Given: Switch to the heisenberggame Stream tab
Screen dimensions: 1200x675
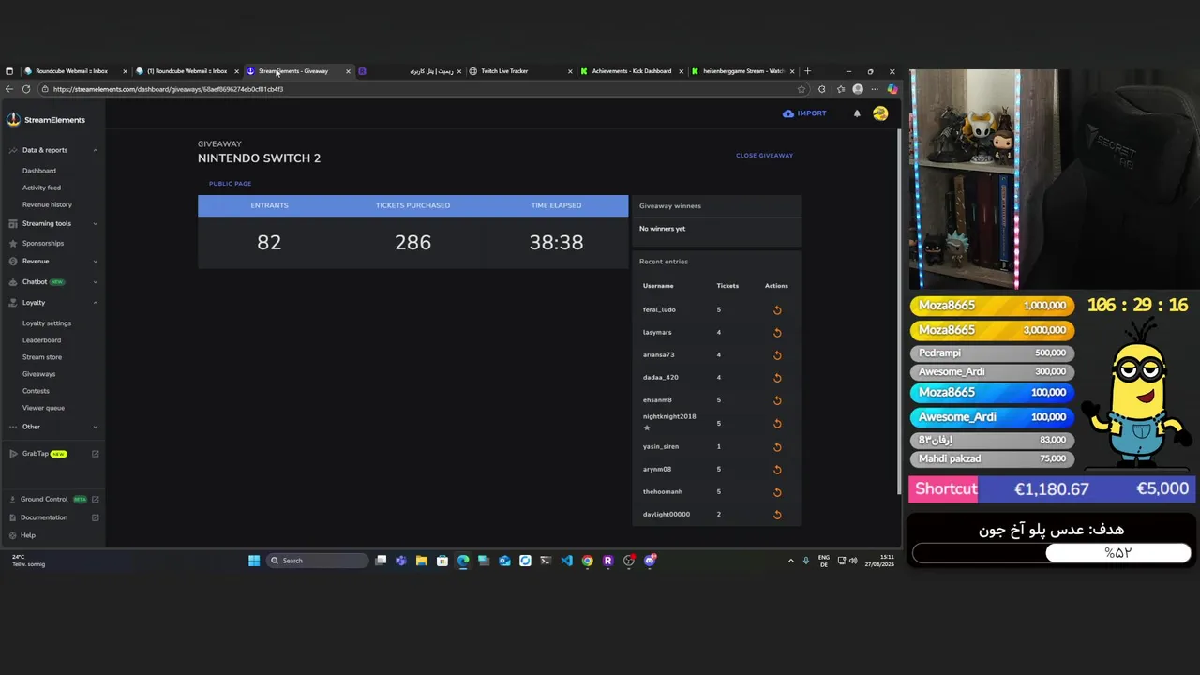Looking at the screenshot, I should click(x=742, y=71).
